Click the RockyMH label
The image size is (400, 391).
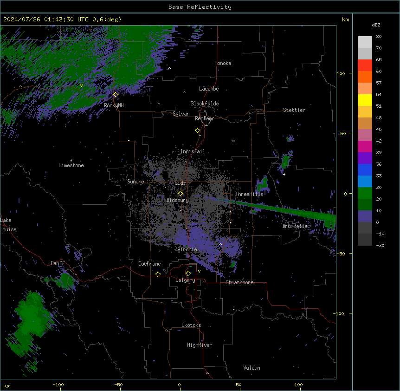tap(114, 105)
